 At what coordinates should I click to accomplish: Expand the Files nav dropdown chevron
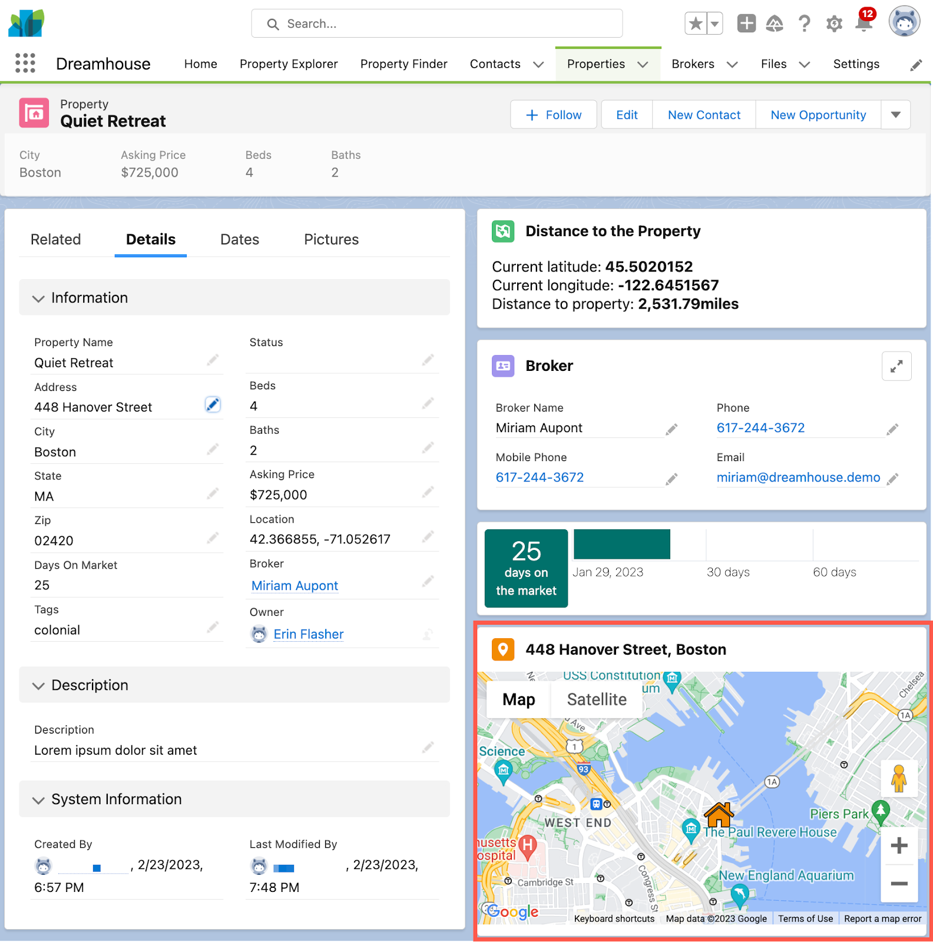805,64
